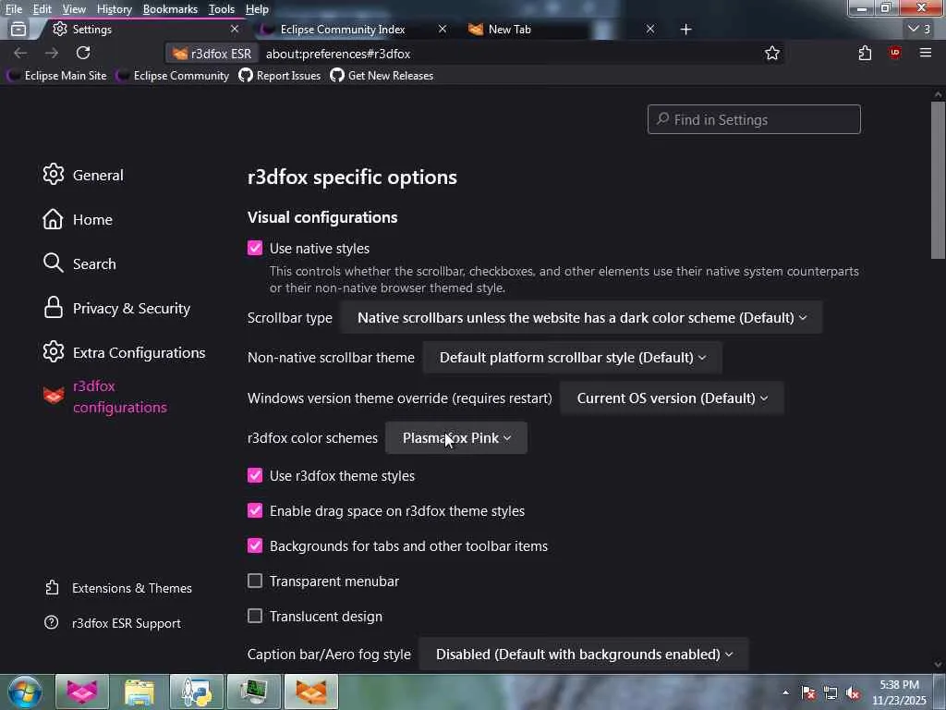This screenshot has width=946, height=710.
Task: Open Privacy & Security settings category
Action: (117, 309)
